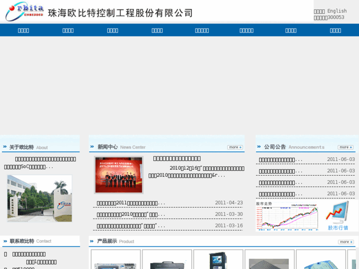This screenshot has height=269, width=359.
Task: Open news article dated 2011-04-23
Action: [131, 203]
